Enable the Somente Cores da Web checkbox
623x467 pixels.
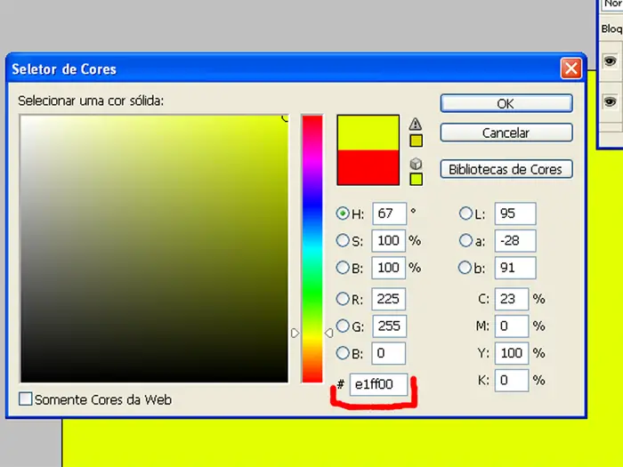pos(26,399)
